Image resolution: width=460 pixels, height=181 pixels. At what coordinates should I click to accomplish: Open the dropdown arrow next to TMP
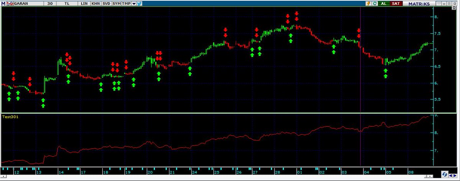tap(134, 3)
